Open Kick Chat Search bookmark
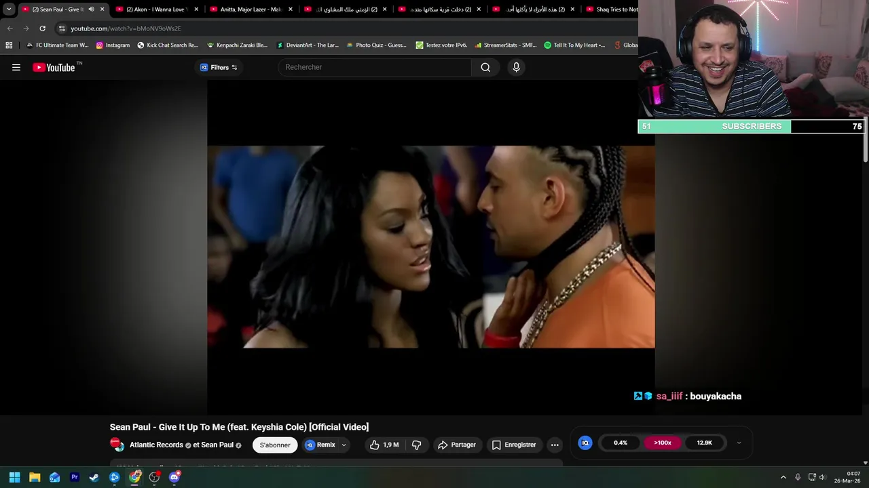 [168, 45]
